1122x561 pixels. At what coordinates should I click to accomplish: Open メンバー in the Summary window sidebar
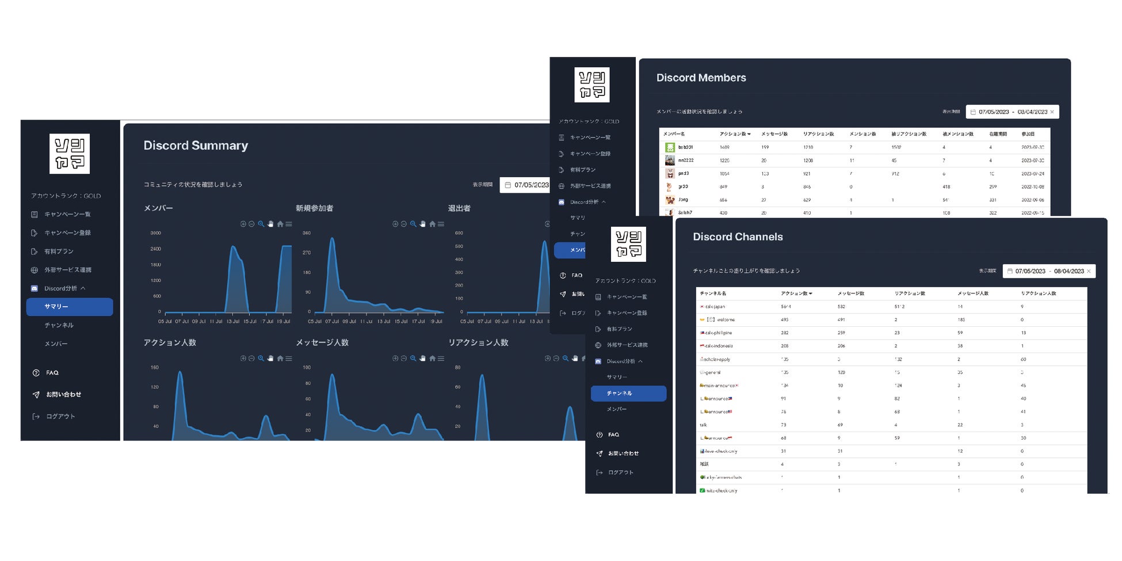tap(56, 344)
